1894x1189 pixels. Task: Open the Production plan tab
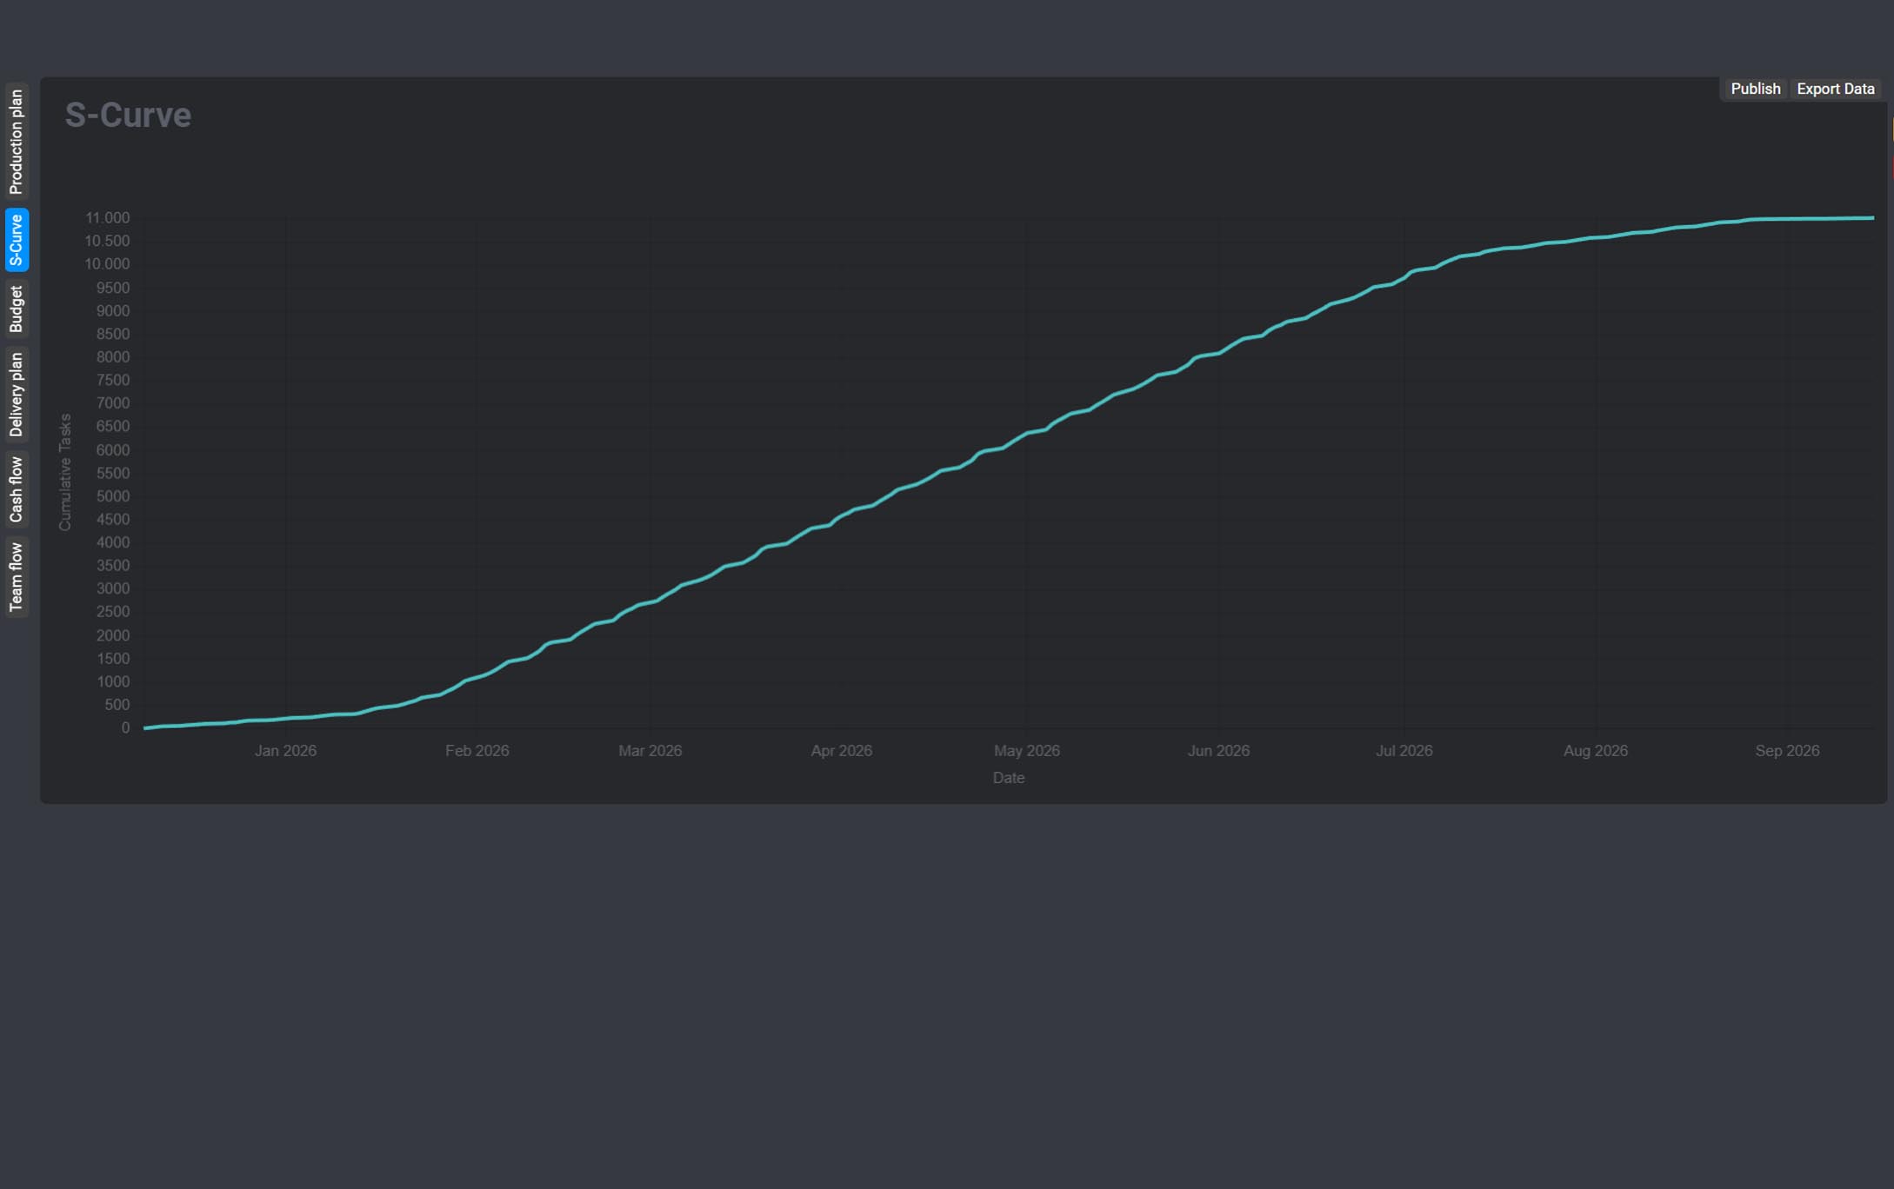tap(17, 142)
